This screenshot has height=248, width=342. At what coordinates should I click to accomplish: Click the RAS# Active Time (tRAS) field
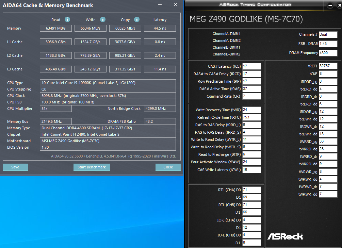[x=251, y=89]
